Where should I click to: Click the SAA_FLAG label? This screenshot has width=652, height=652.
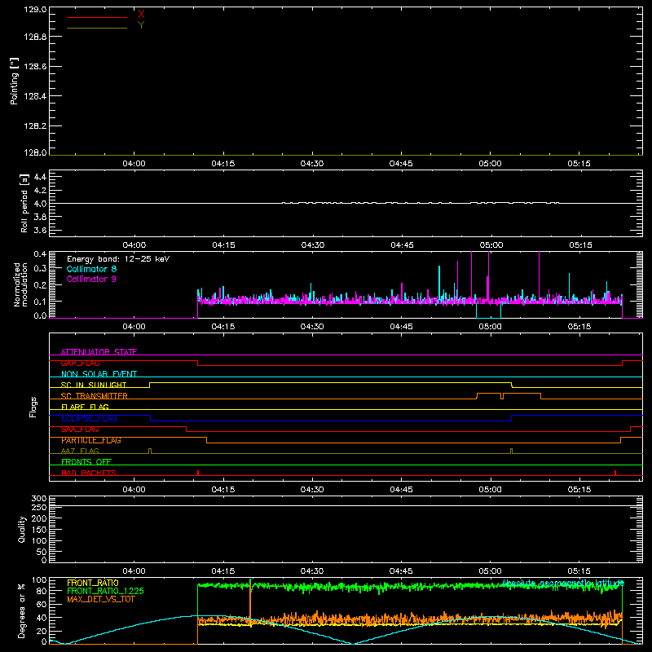80,430
